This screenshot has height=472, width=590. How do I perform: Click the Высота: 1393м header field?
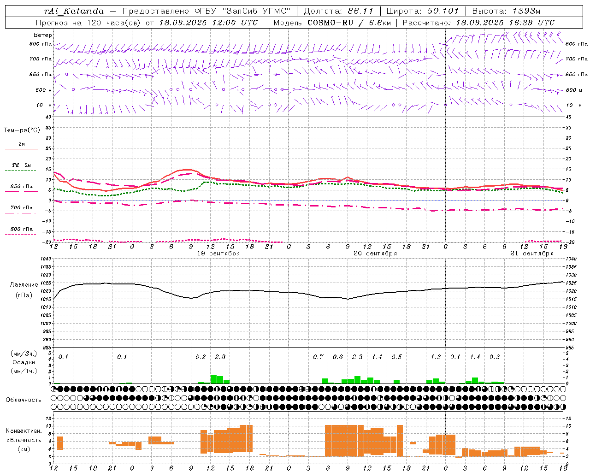click(506, 11)
